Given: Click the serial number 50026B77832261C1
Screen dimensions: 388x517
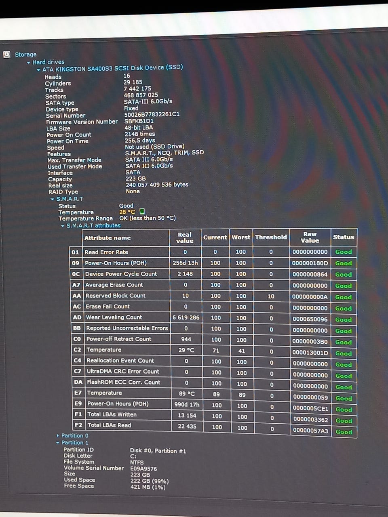Looking at the screenshot, I should tap(152, 114).
